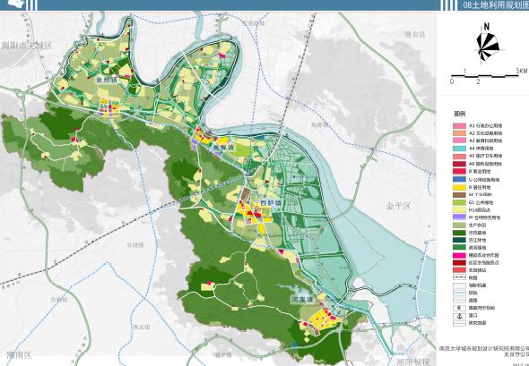The height and width of the screenshot is (366, 529).
Task: Select the purple W warehouse land swatch
Action: (x=459, y=217)
